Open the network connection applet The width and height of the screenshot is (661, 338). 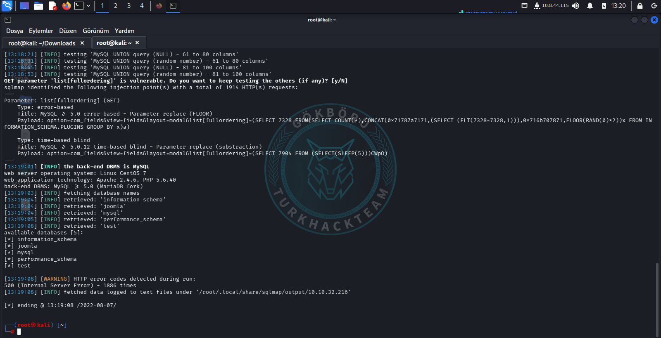(524, 6)
